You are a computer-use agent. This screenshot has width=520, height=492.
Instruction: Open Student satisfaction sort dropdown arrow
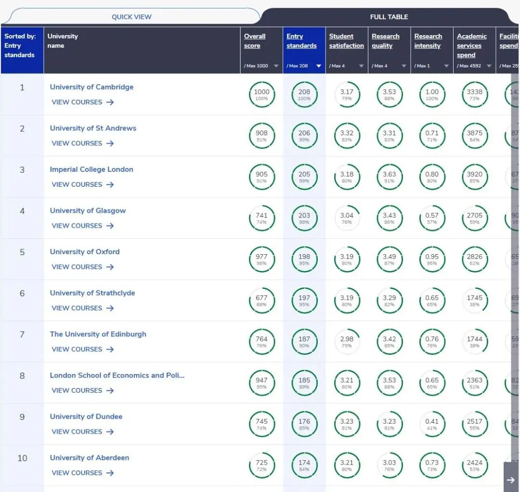coord(361,66)
